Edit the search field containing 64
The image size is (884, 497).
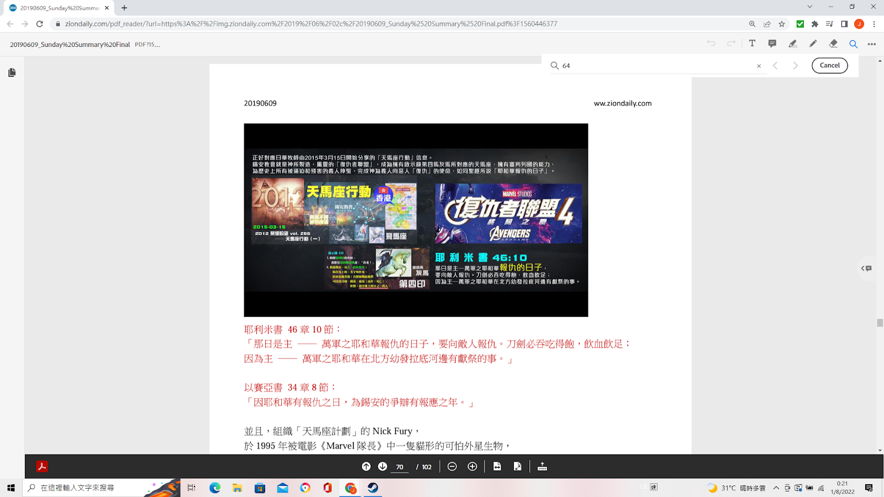tap(657, 66)
